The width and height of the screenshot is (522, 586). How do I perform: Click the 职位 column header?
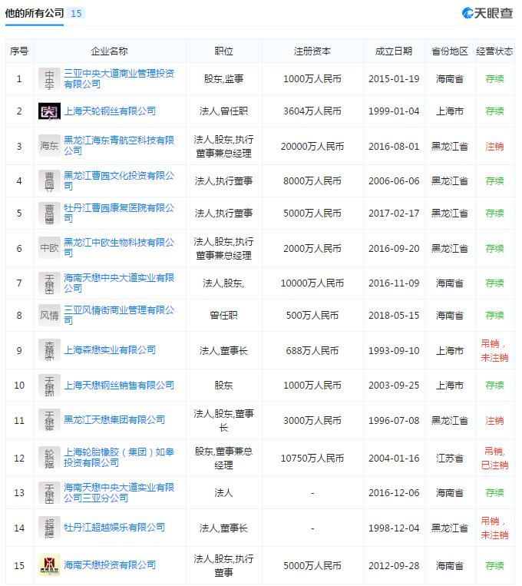click(224, 51)
